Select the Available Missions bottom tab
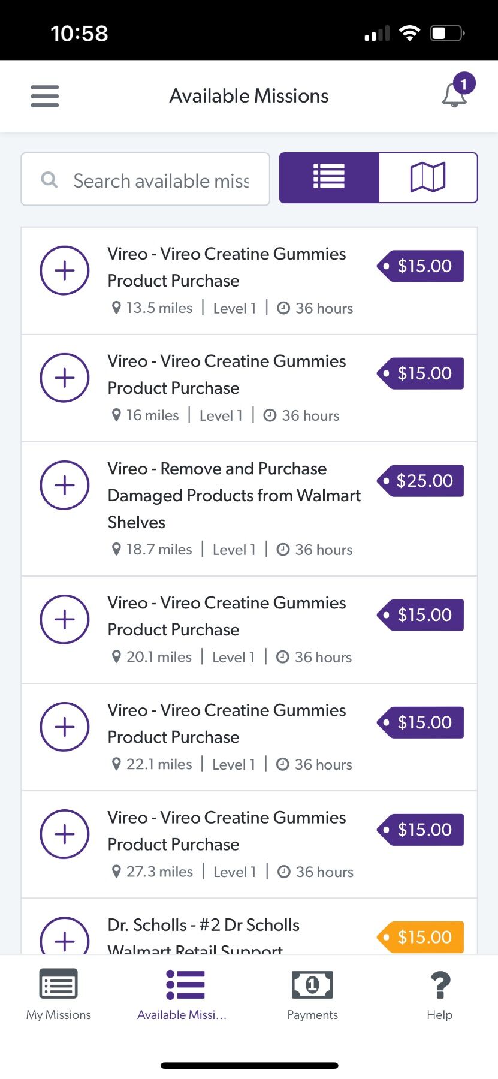Viewport: 498px width, 1079px height. click(182, 994)
